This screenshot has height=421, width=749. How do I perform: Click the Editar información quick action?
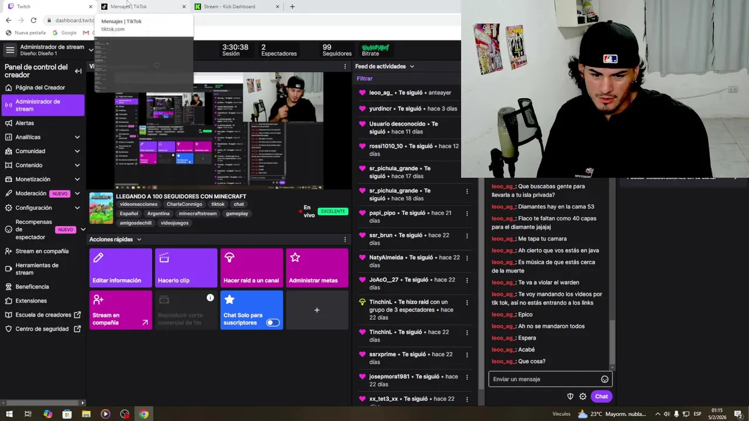pyautogui.click(x=121, y=268)
